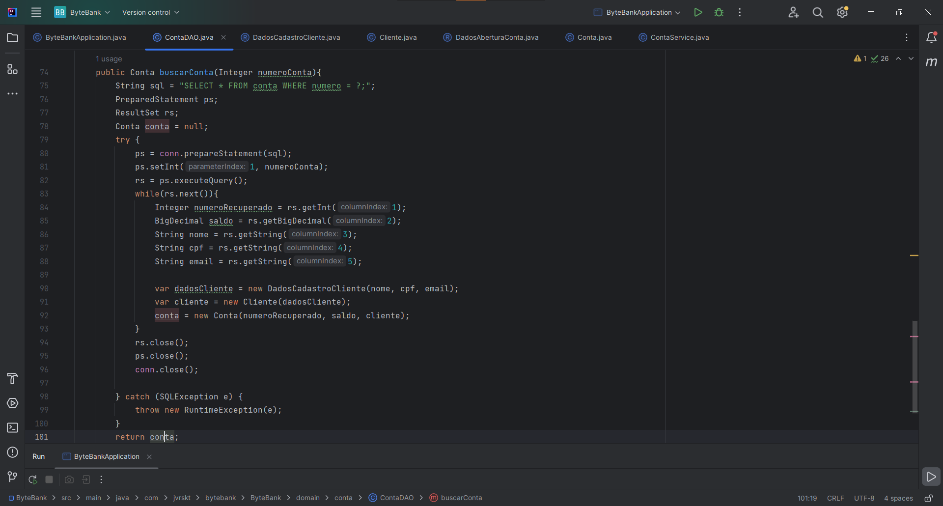Click the Run tool window label
The image size is (943, 506).
tap(38, 456)
